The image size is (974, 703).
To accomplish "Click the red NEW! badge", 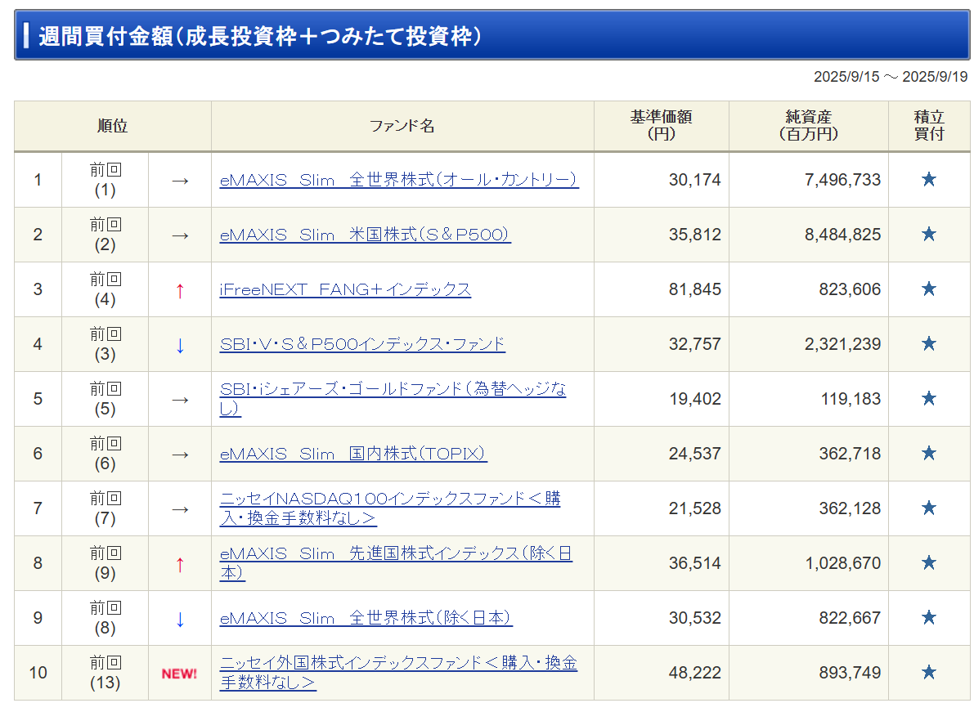I will (x=178, y=672).
